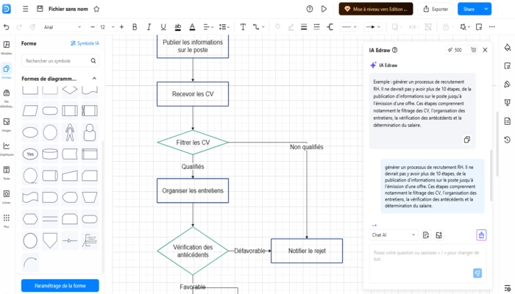Click the blue Share button
Viewport: 515px width, 294px height.
pos(469,9)
